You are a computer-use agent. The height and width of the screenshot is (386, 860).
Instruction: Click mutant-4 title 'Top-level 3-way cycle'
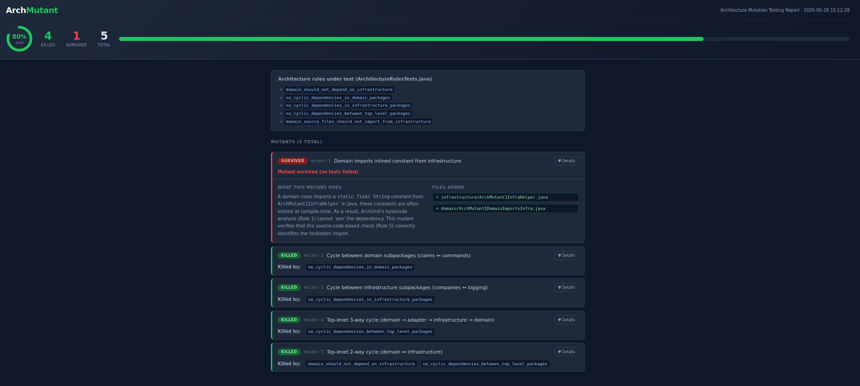(410, 320)
